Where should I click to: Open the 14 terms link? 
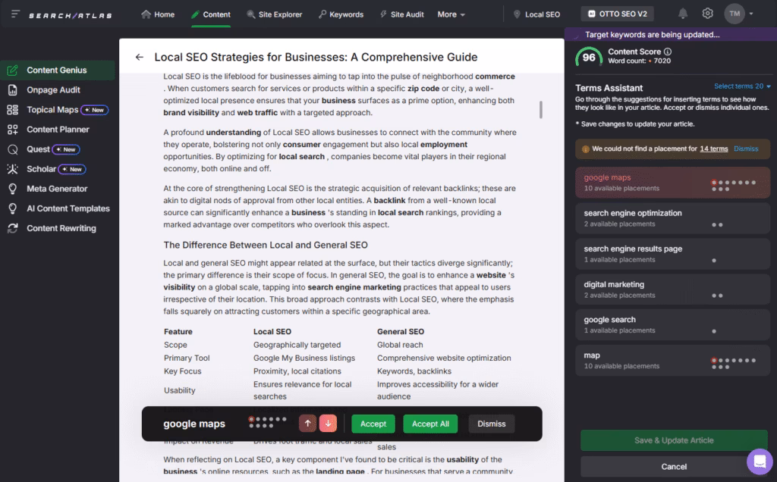tap(713, 149)
